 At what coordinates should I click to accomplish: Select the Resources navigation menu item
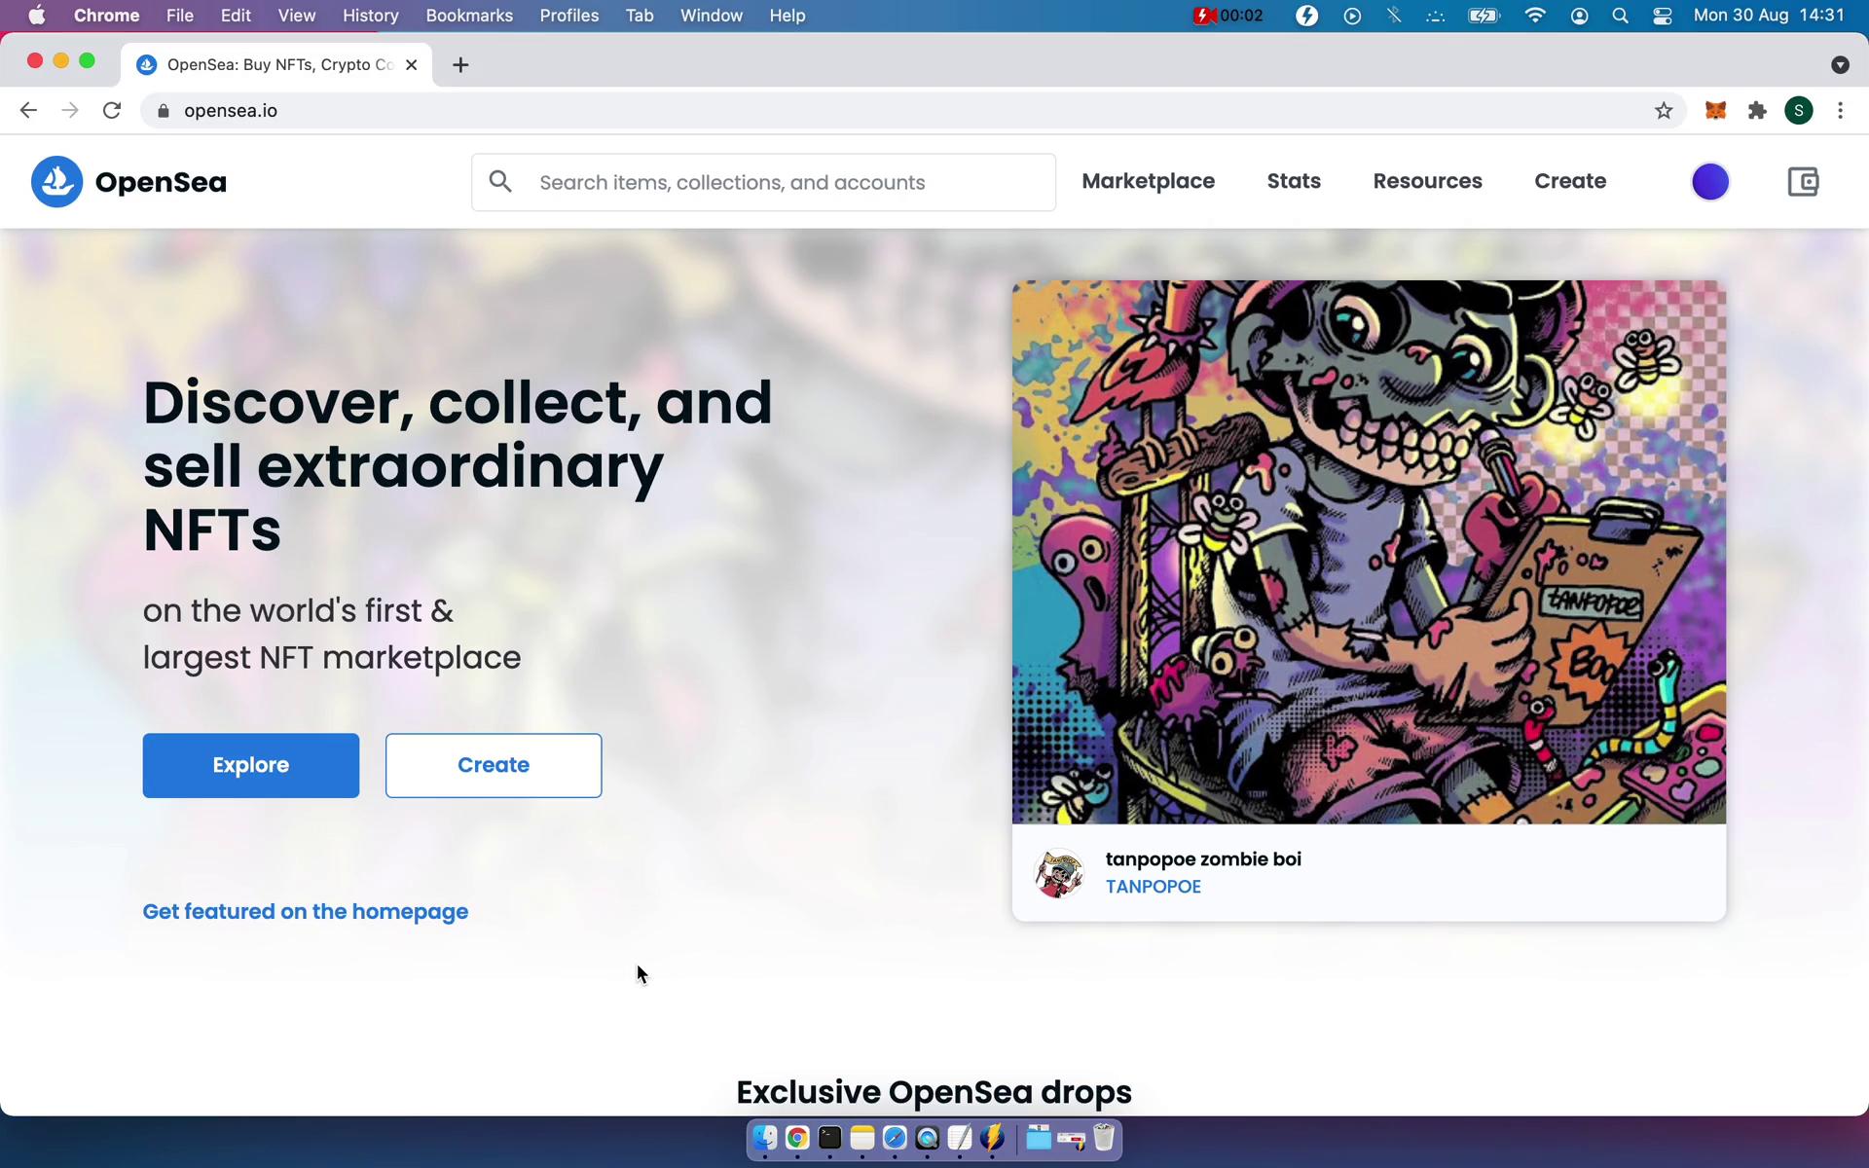(1428, 180)
